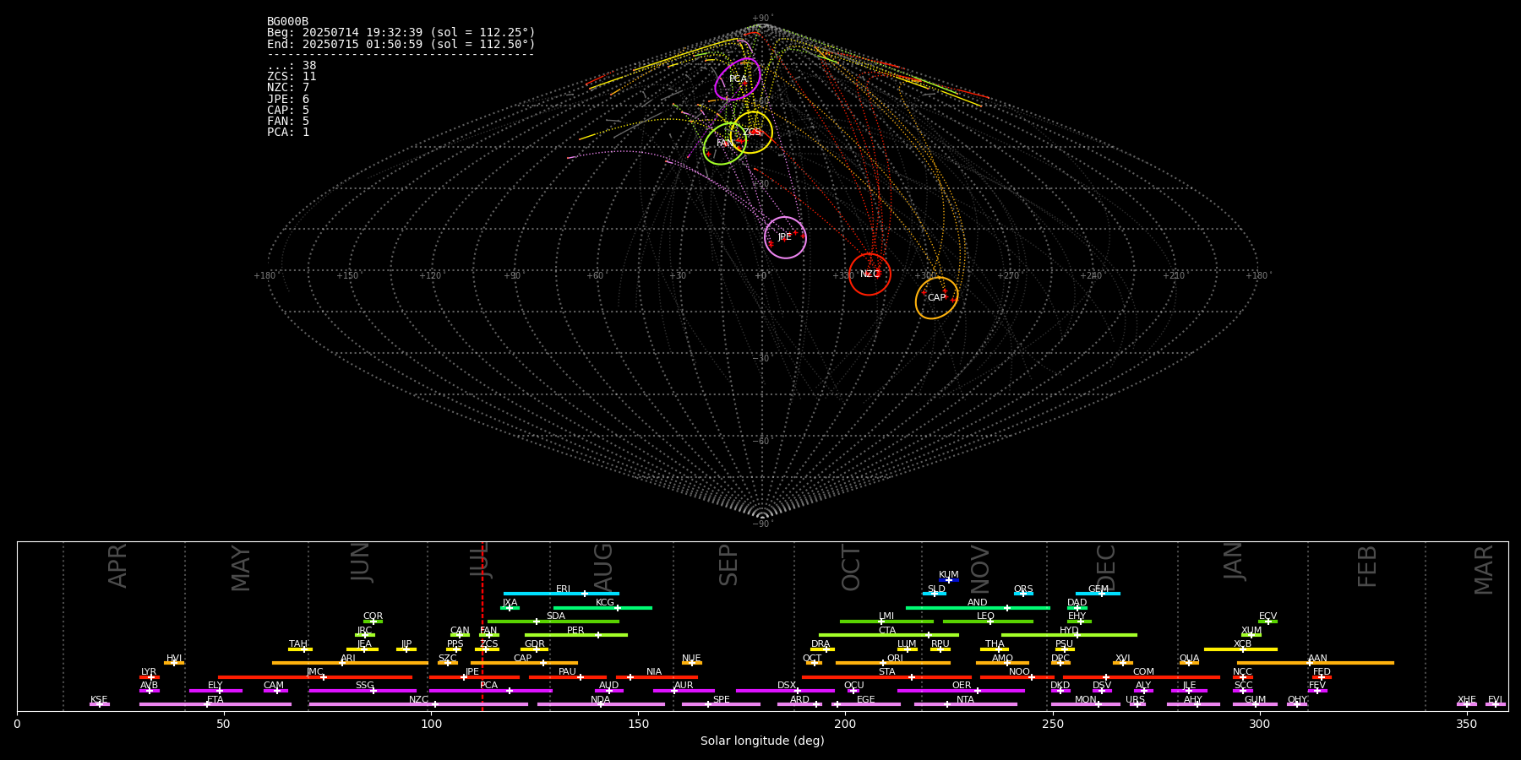Click the orange ARI shower bar in the timeline
Screen dimensions: 1521x760
[350, 663]
